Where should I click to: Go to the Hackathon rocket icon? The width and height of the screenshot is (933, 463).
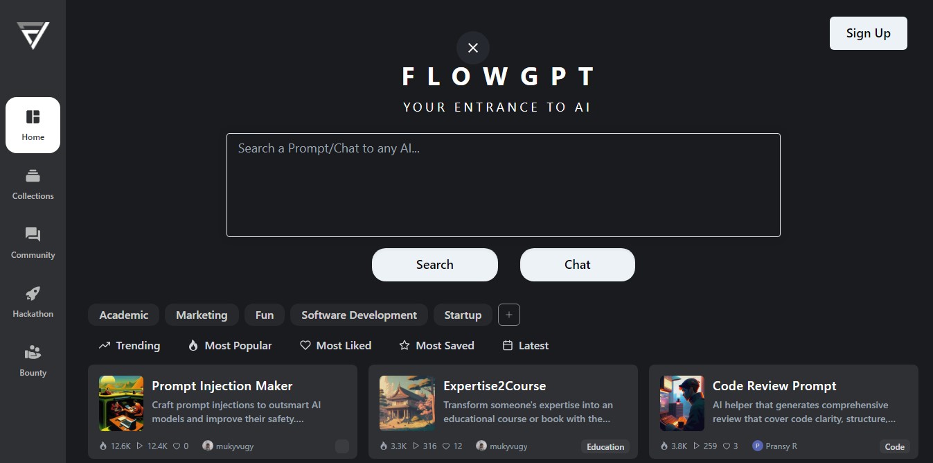(33, 294)
